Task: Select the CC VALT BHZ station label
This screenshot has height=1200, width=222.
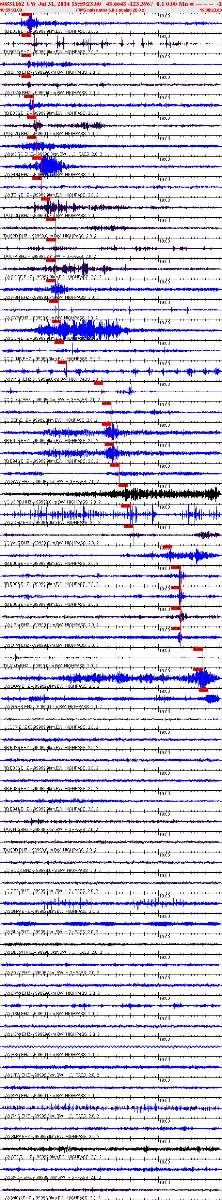Action: coord(52,543)
